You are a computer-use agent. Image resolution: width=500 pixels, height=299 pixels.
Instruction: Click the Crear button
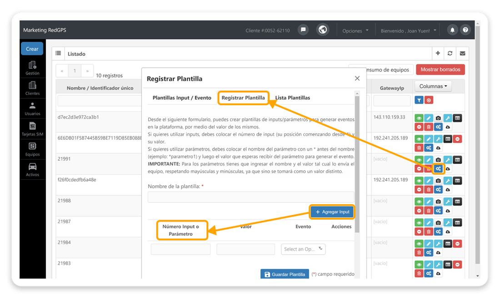pos(32,49)
